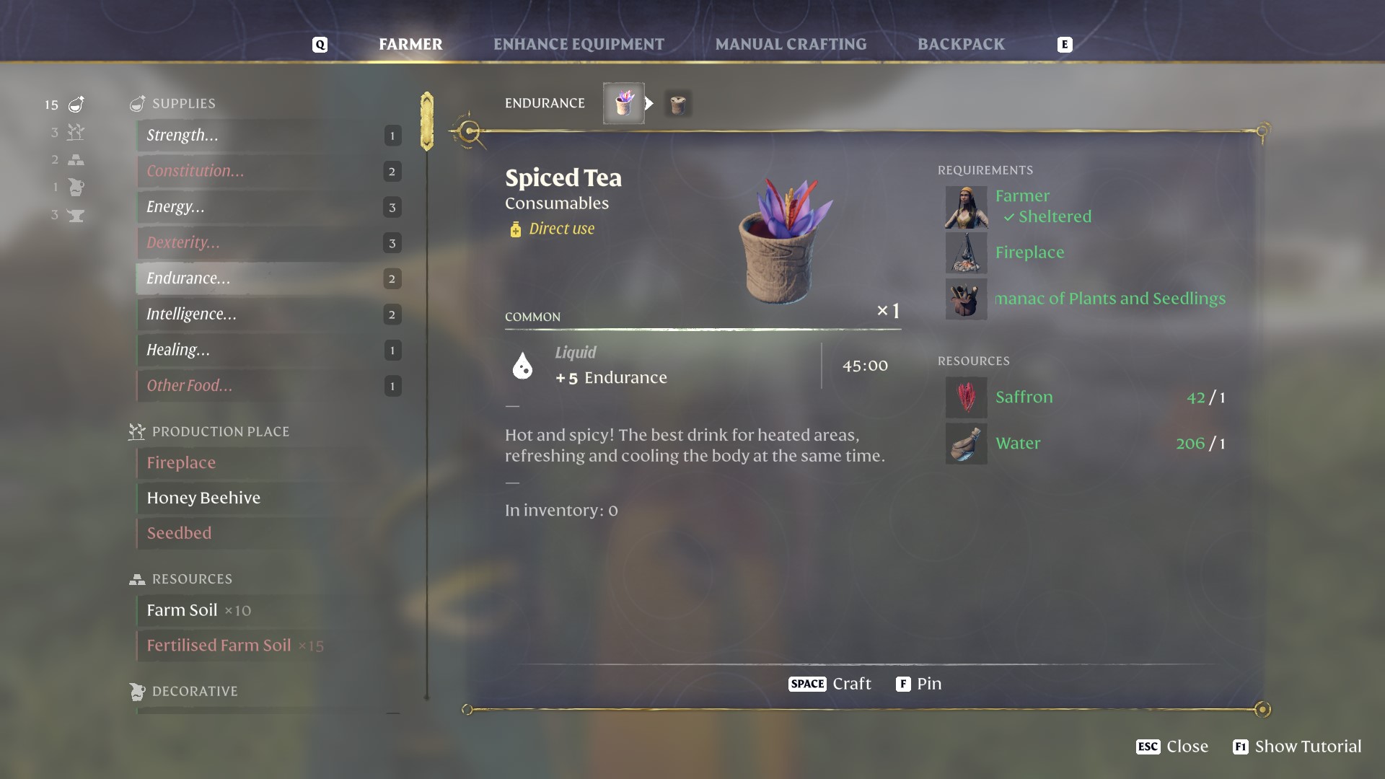
Task: Select the production place category sidebar icon
Action: click(x=76, y=132)
